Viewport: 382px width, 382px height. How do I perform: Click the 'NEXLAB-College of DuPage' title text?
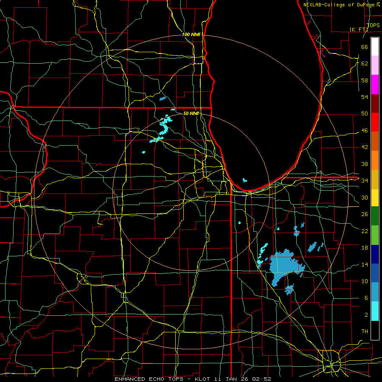340,5
